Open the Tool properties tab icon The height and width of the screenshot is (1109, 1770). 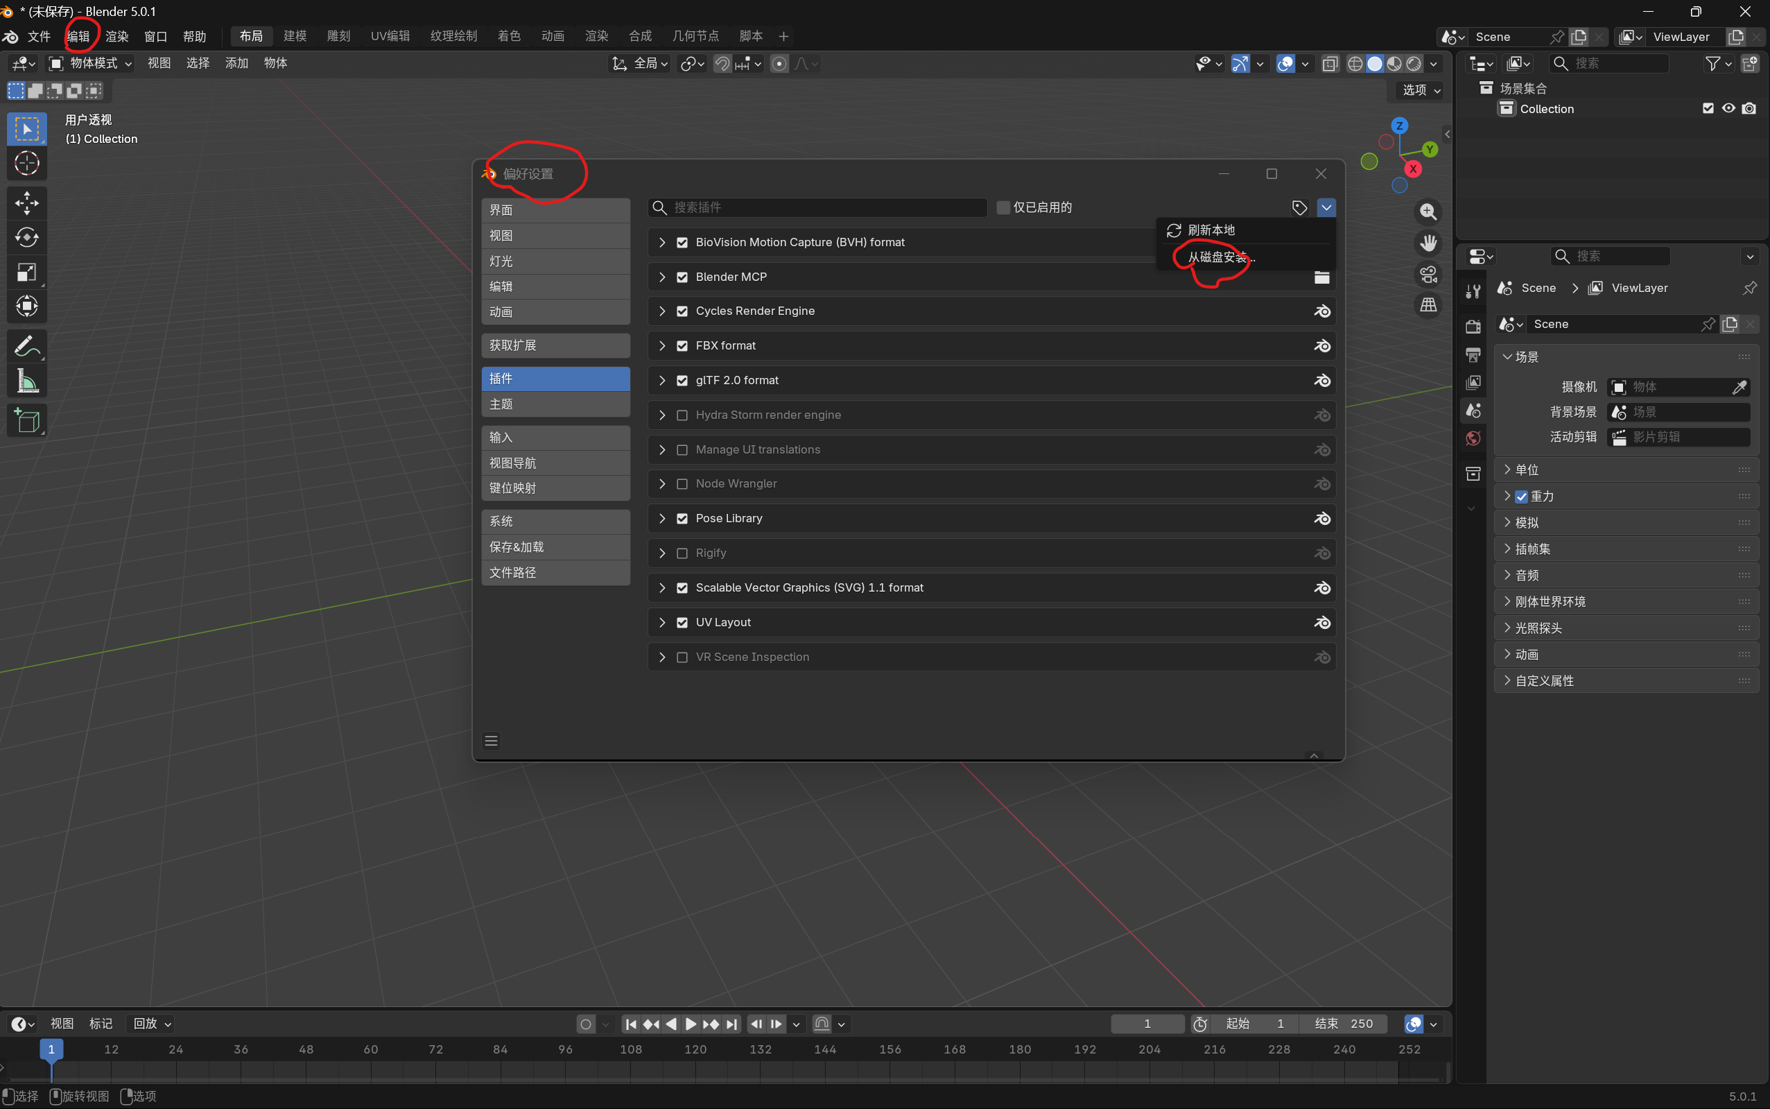pyautogui.click(x=1473, y=291)
